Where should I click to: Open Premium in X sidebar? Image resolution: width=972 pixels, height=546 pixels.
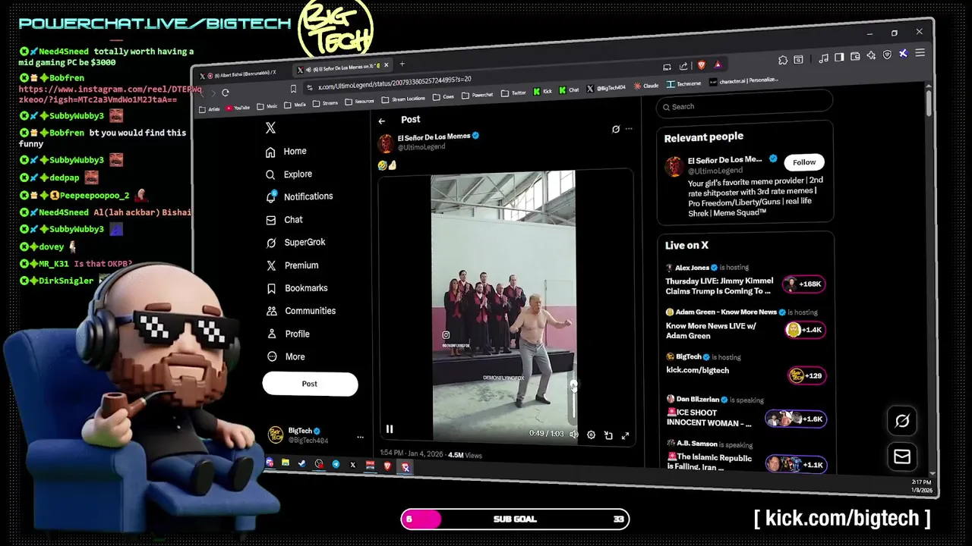pyautogui.click(x=292, y=265)
